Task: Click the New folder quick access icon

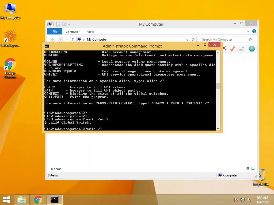Action: coord(64,24)
